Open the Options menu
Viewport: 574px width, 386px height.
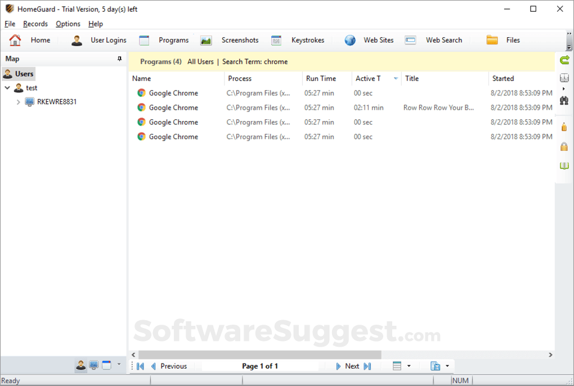click(x=68, y=24)
